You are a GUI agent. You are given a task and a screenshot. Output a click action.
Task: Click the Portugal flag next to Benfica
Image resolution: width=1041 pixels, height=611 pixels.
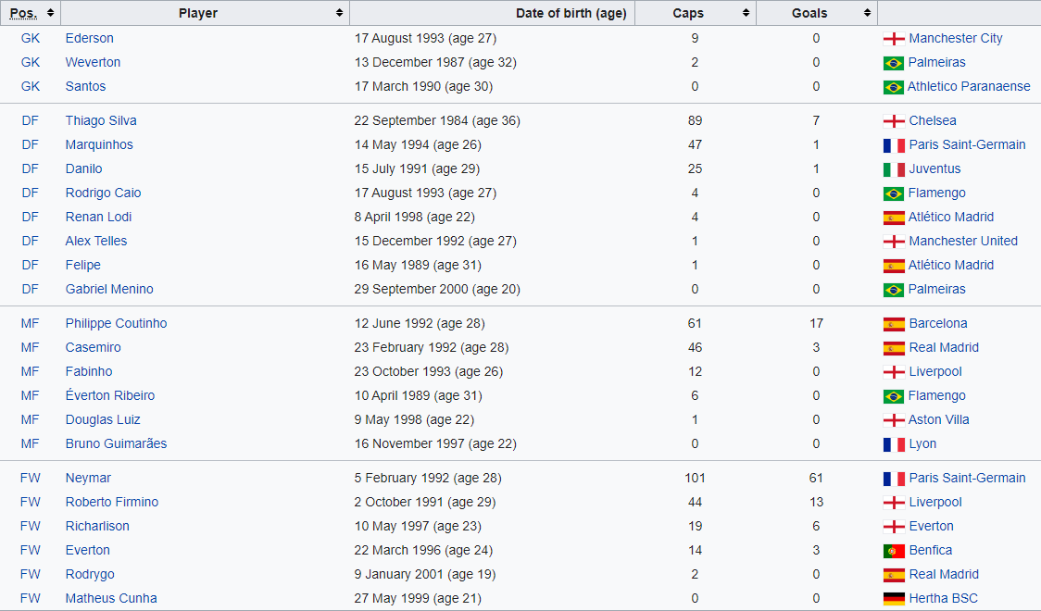(893, 551)
